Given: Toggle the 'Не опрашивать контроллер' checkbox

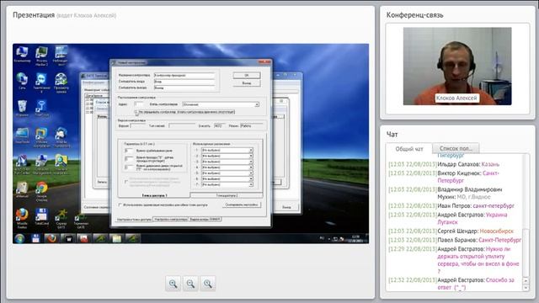Looking at the screenshot, I should pyautogui.click(x=136, y=112).
